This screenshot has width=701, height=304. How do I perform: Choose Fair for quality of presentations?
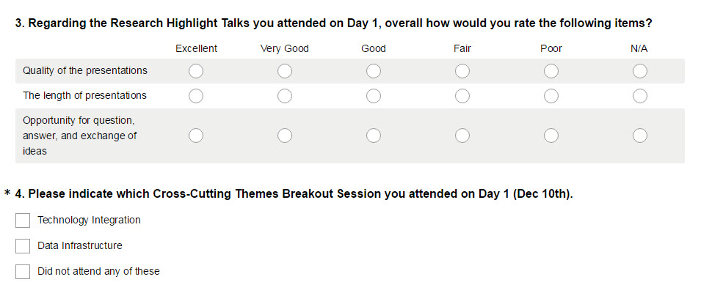[x=462, y=71]
